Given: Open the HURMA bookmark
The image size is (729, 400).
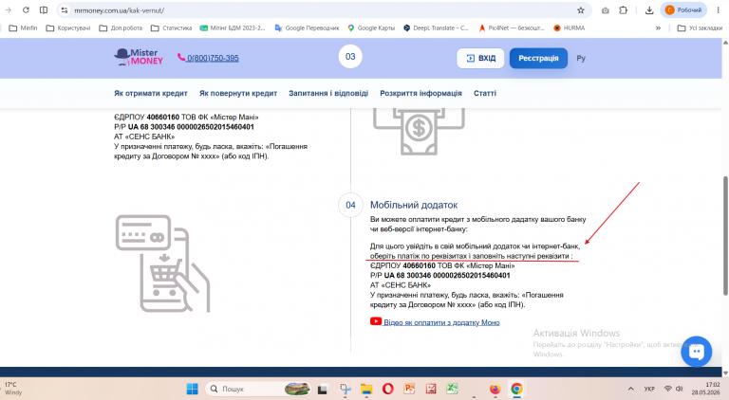Looking at the screenshot, I should [570, 27].
